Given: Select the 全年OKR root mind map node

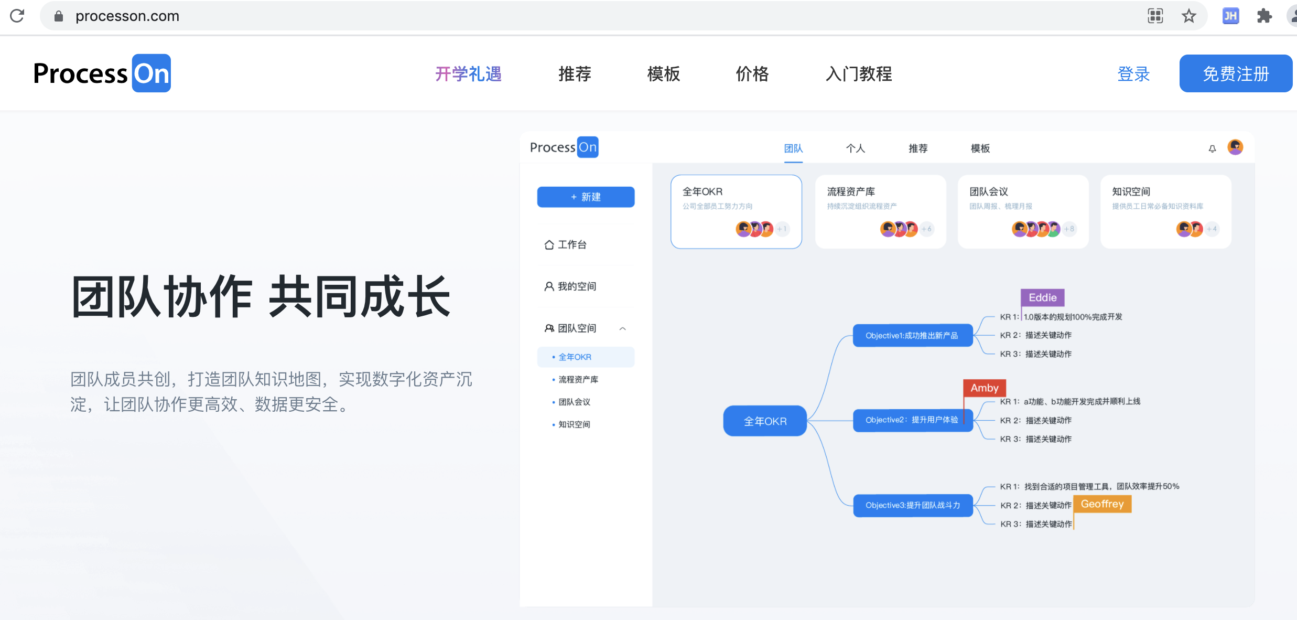Looking at the screenshot, I should pos(765,421).
